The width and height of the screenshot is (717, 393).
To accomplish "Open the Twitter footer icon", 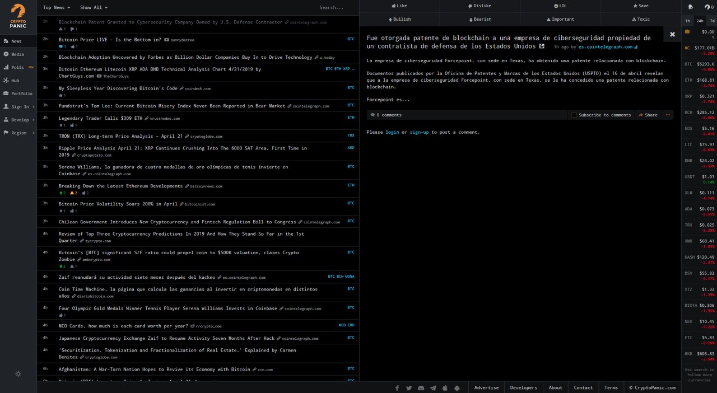I will coord(409,387).
